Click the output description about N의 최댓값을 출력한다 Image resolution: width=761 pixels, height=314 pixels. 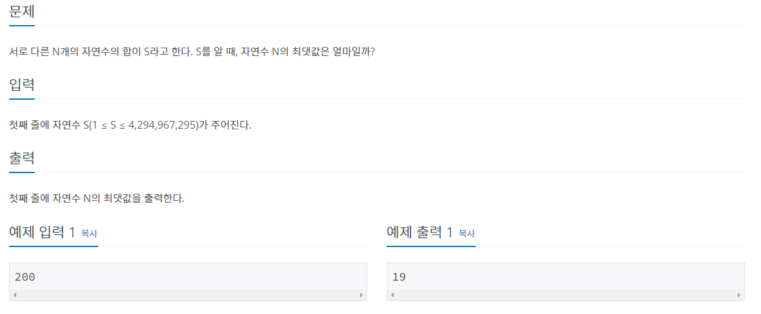tap(97, 198)
